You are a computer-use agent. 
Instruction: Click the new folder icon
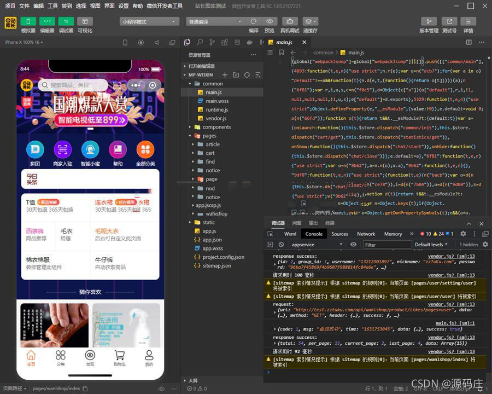click(236, 75)
